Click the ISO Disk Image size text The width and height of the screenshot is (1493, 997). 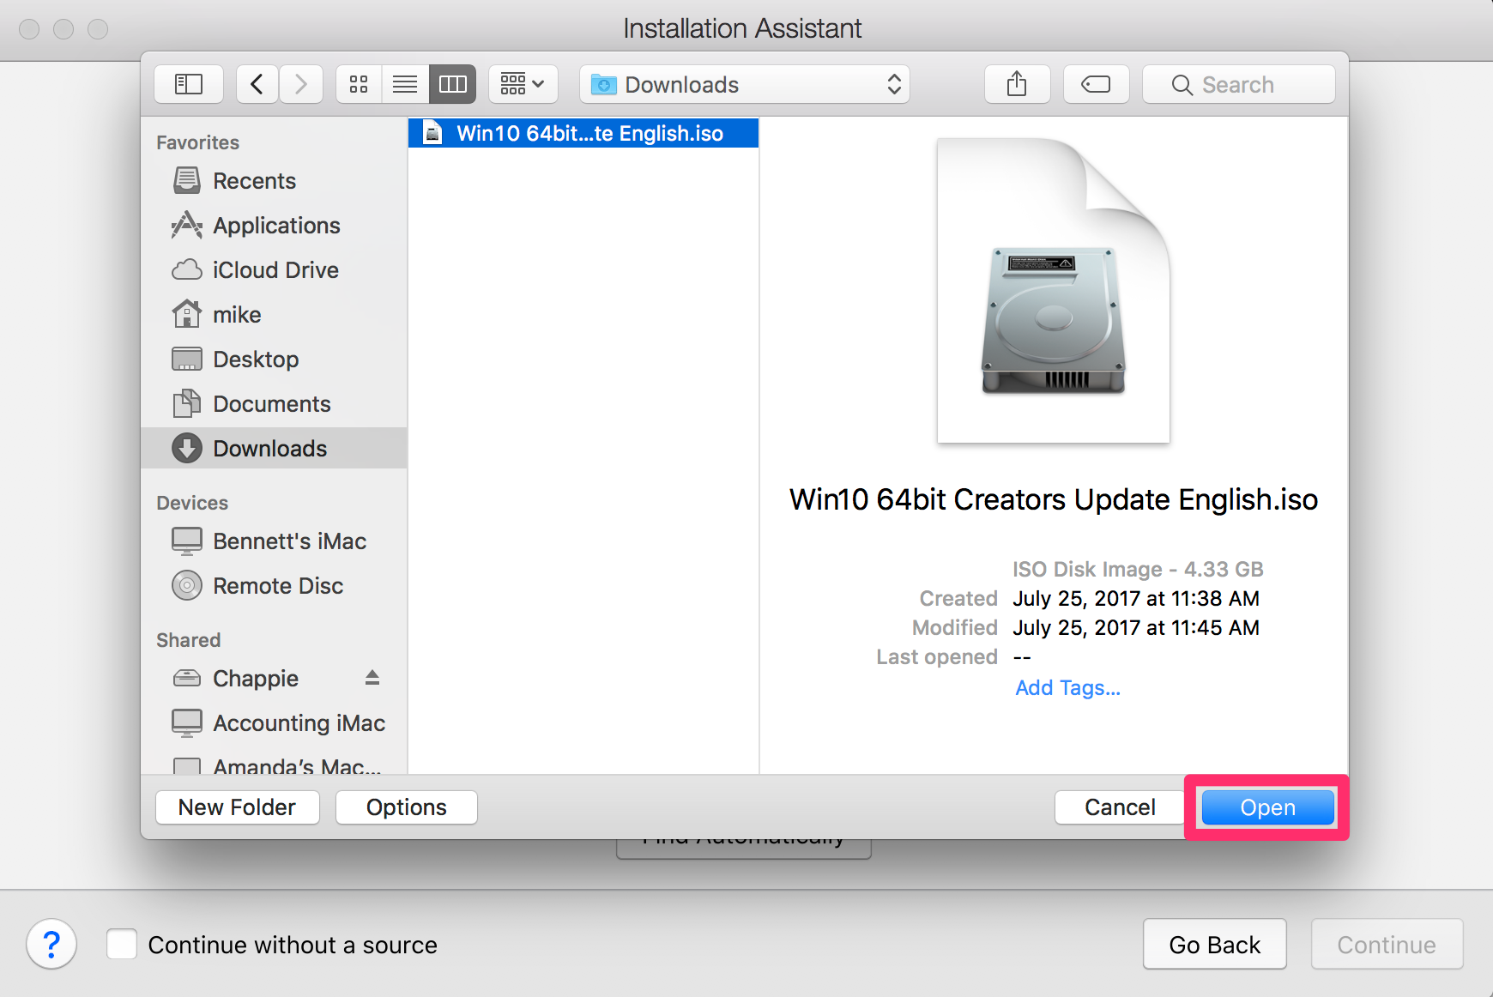[1138, 570]
